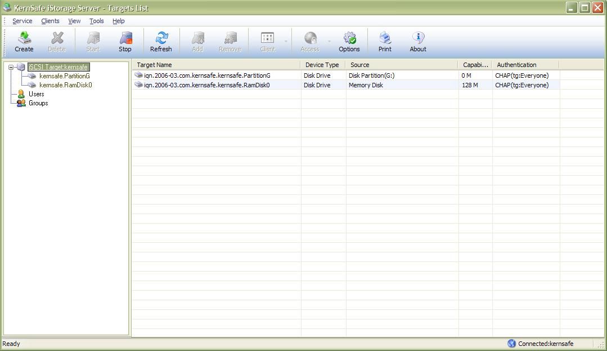Click the globe connection icon in status bar
The image size is (607, 351).
tap(512, 343)
